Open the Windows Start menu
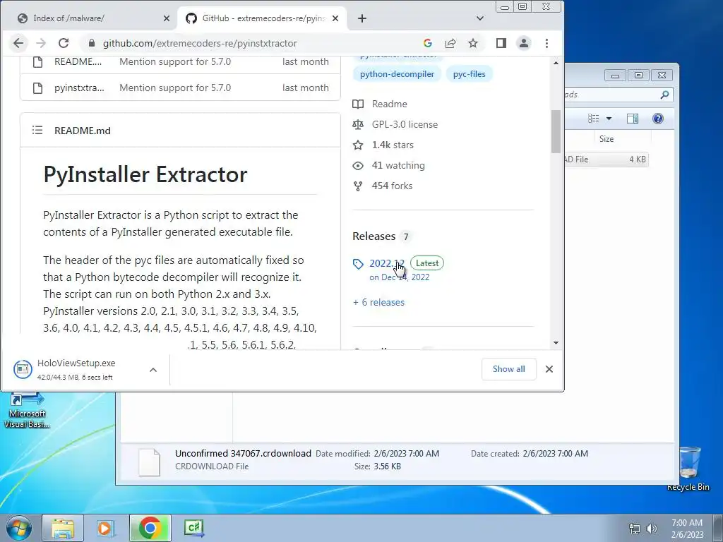723x542 pixels. point(18,528)
